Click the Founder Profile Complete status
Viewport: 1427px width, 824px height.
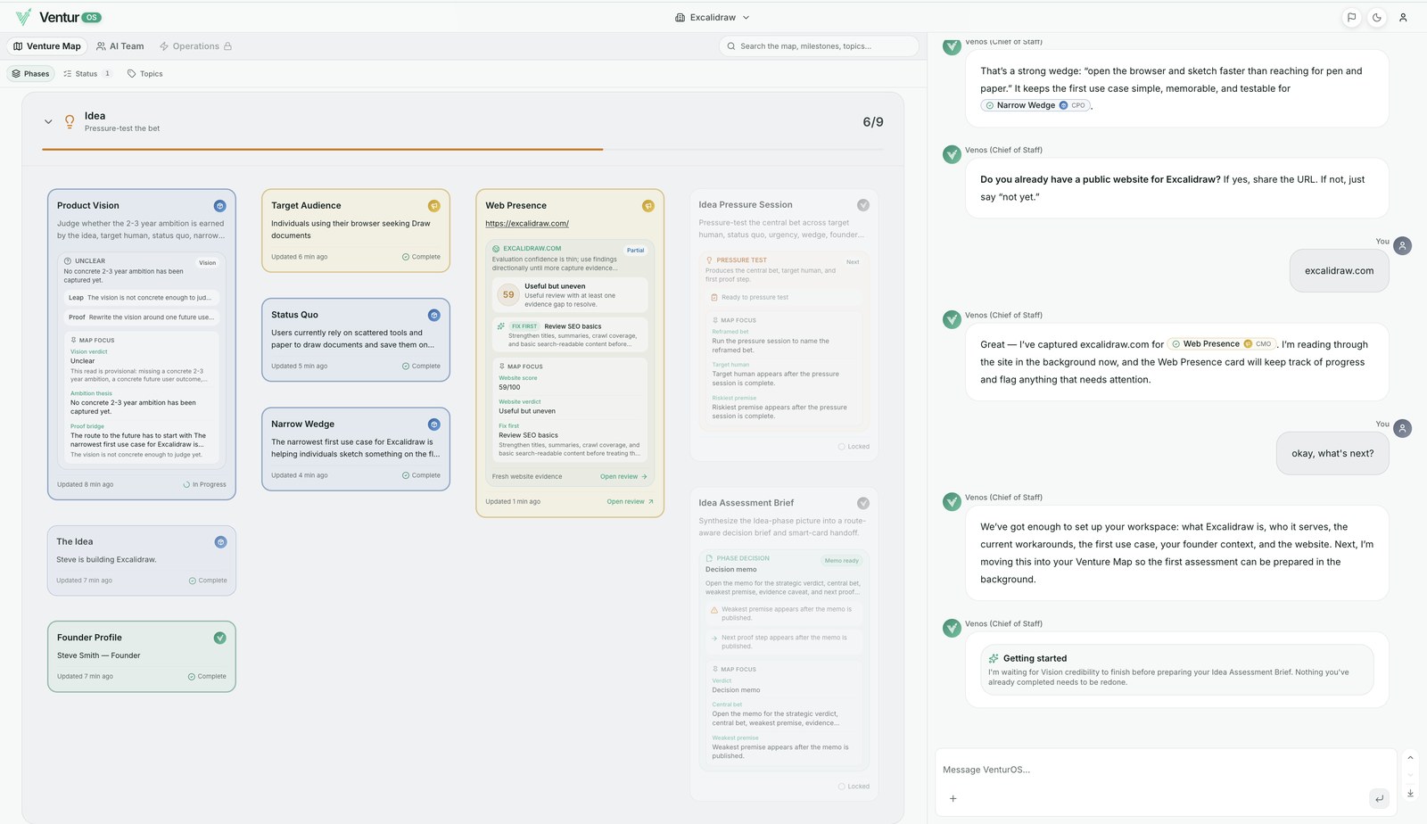[x=207, y=676]
